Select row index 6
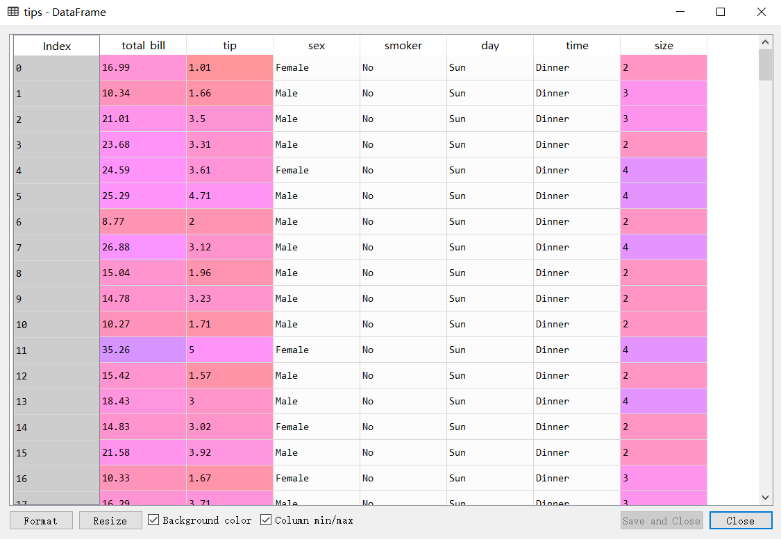 [x=57, y=221]
